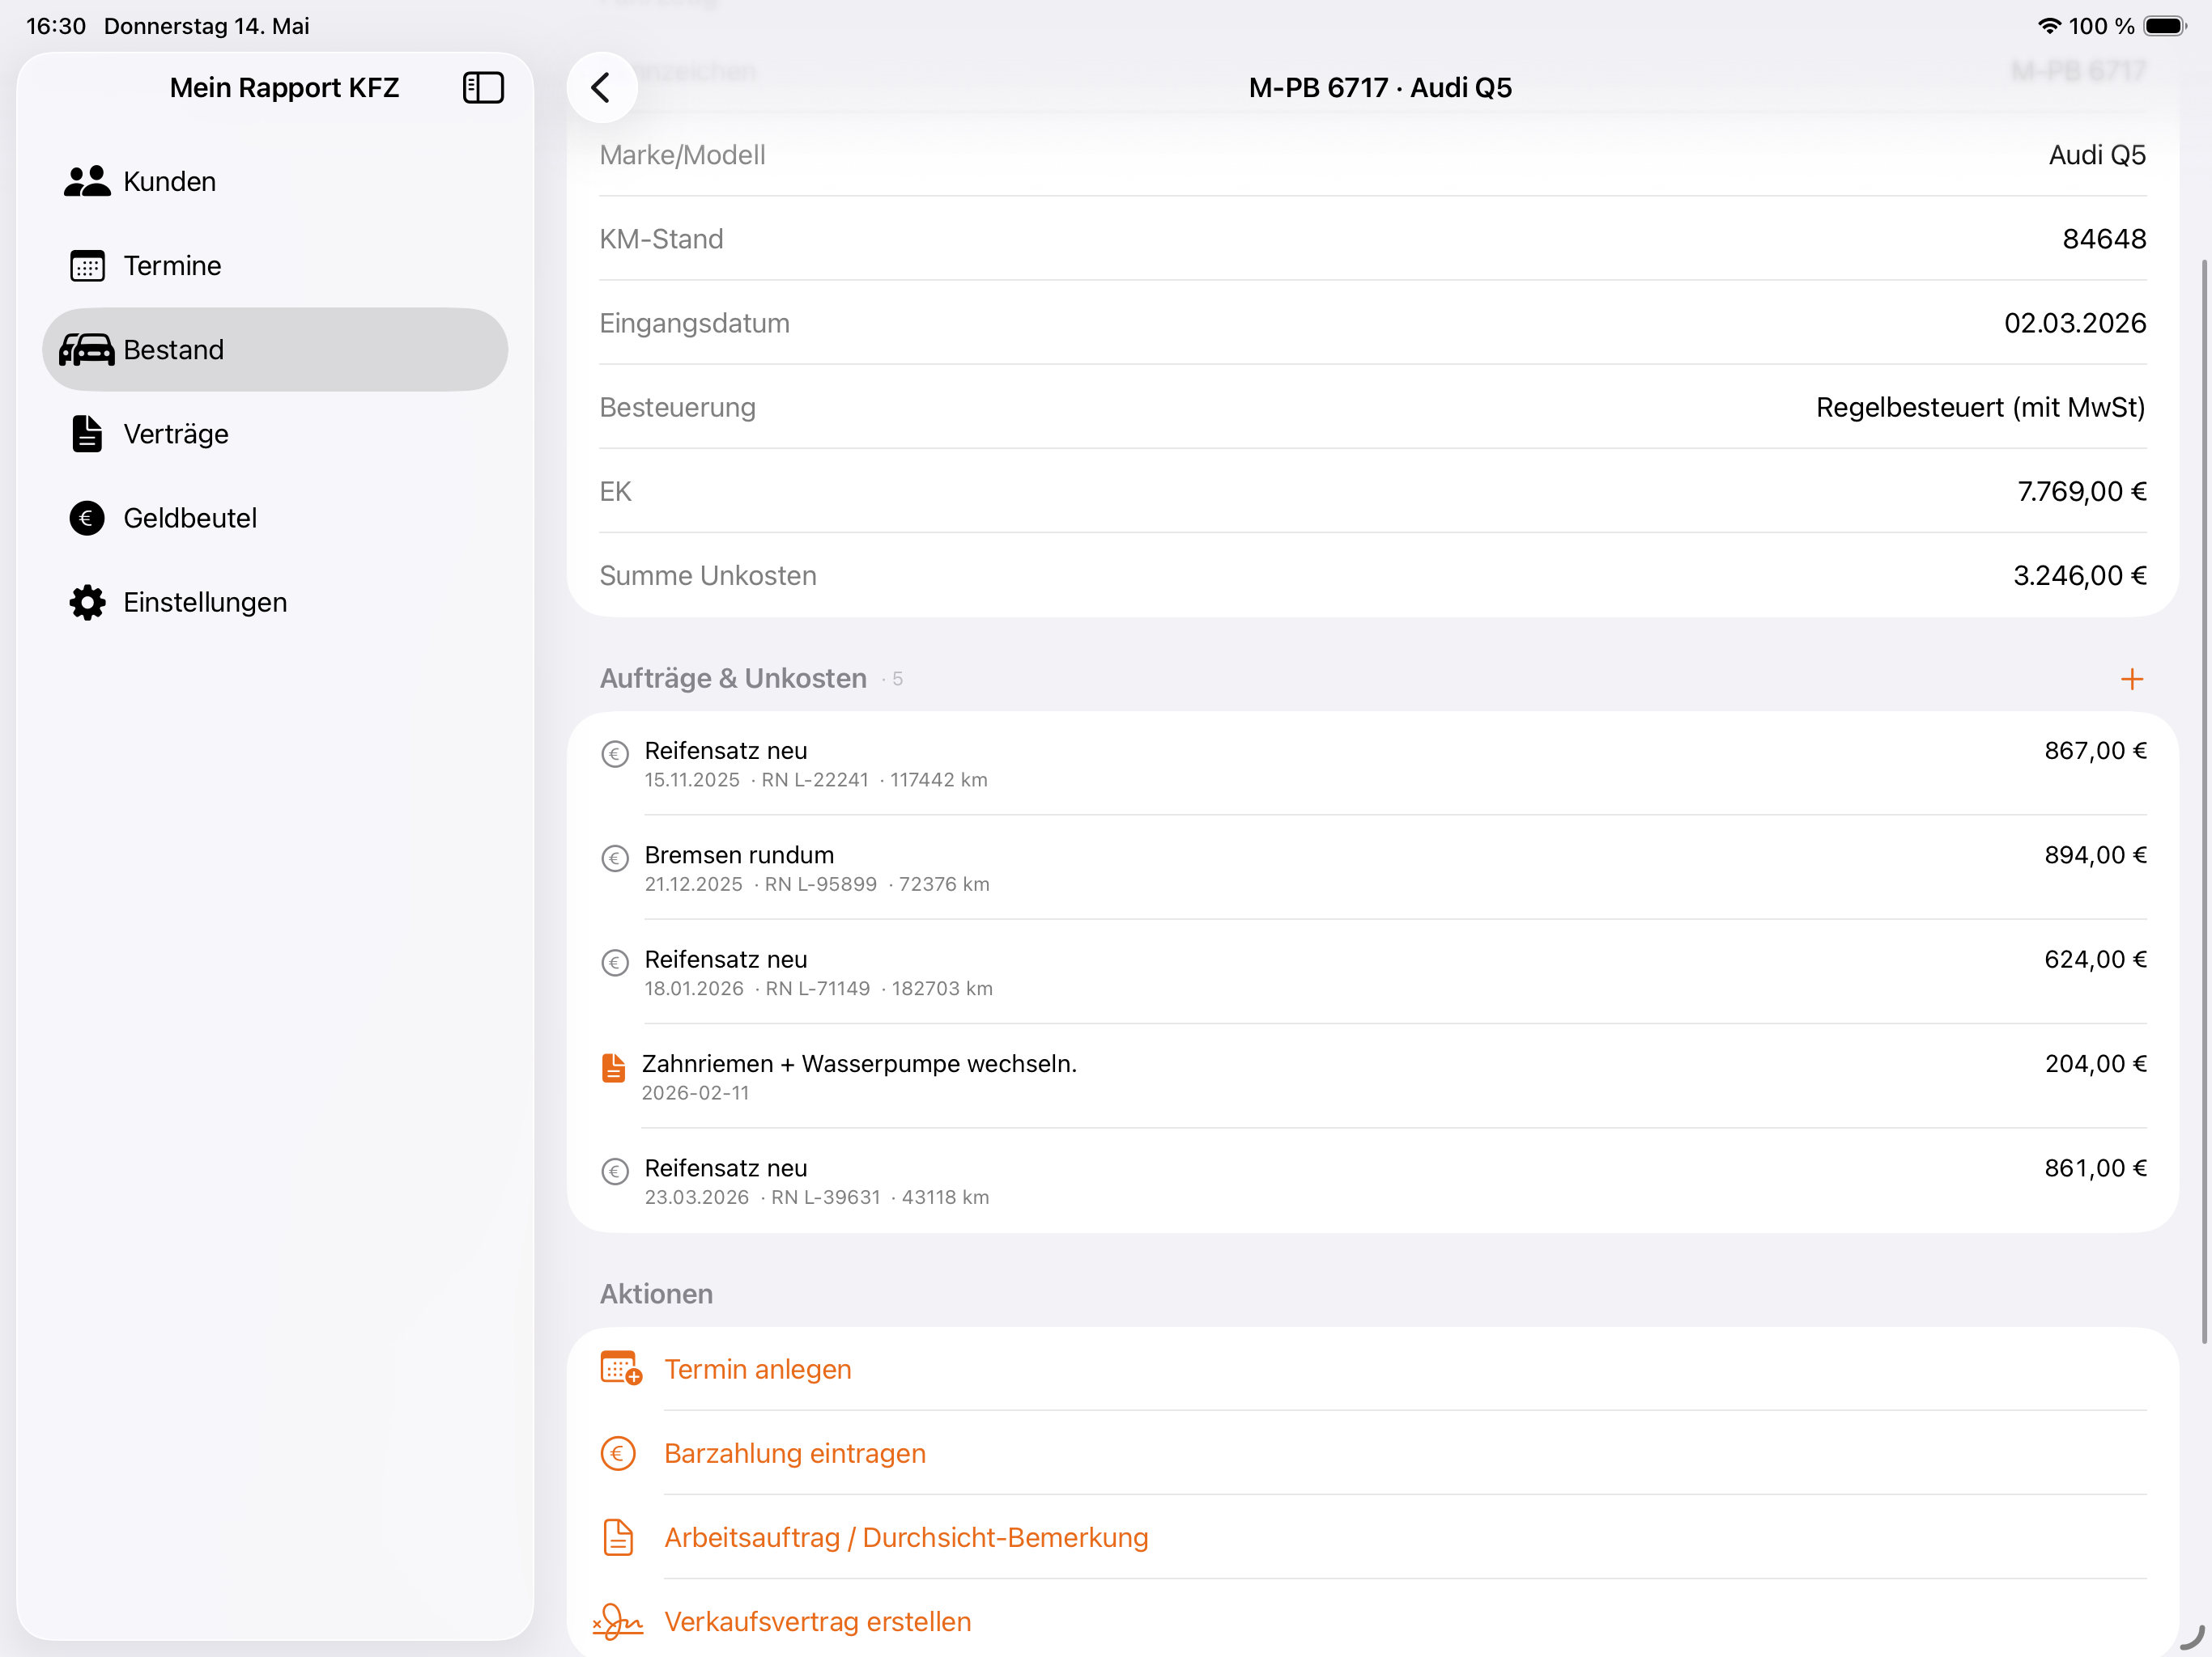
Task: Open Zahnriemen + Wasserpumpe wechseln entry
Action: tap(1372, 1076)
